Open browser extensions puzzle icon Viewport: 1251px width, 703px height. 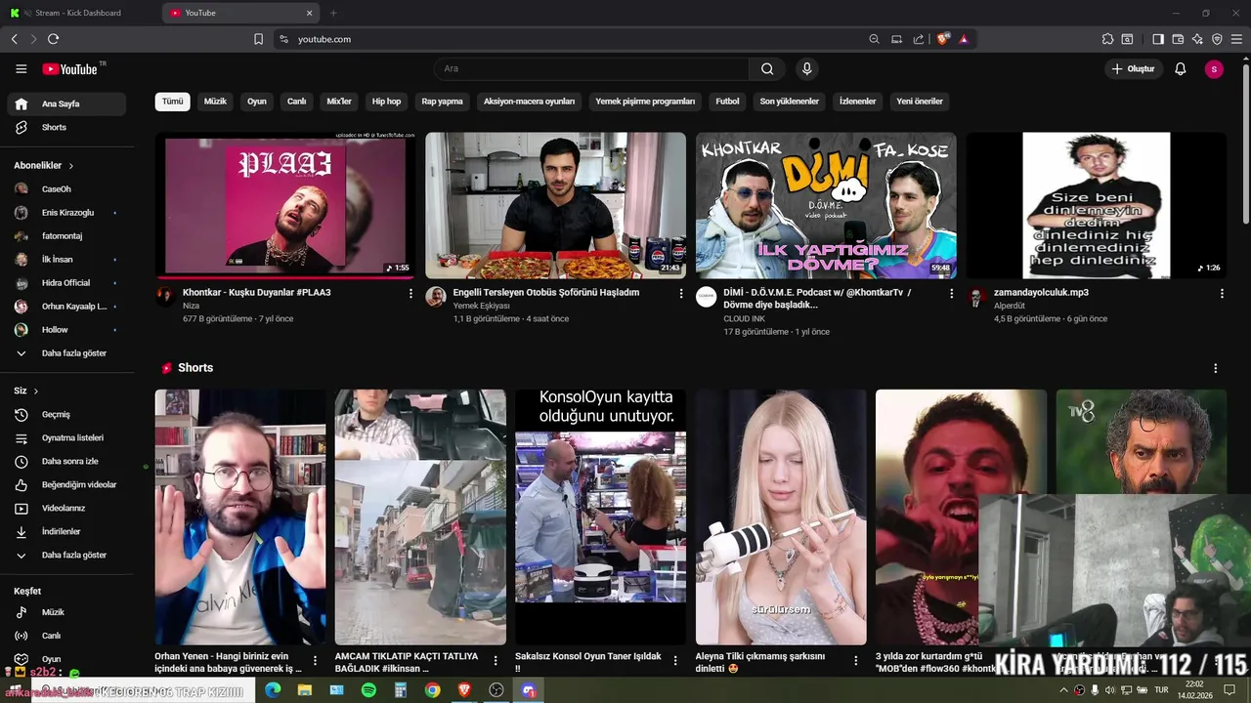(x=1107, y=39)
